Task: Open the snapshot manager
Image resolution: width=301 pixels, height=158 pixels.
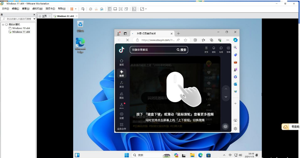Action: [x=102, y=9]
